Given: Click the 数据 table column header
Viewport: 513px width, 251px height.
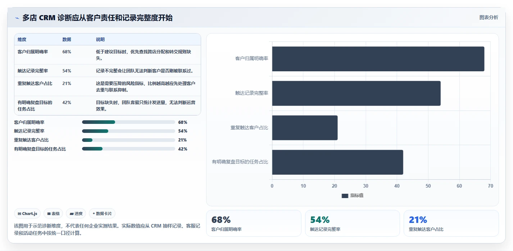Looking at the screenshot, I should tap(67, 40).
